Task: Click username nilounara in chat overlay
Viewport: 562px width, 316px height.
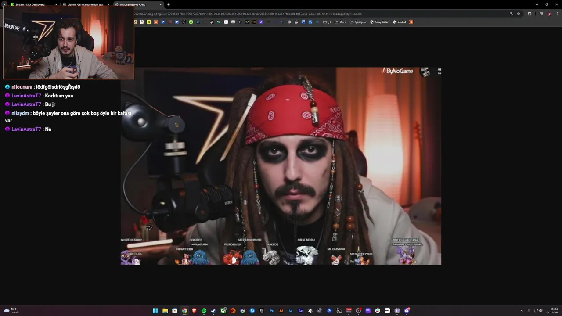Action: point(22,87)
